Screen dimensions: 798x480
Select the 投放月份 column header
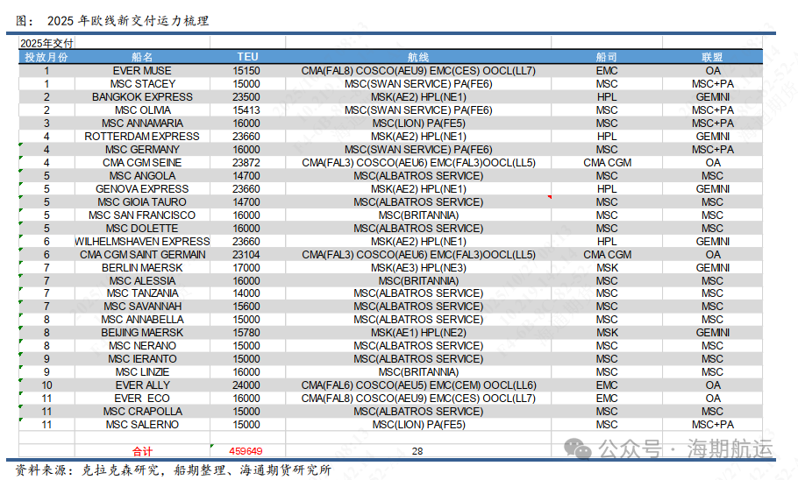click(x=46, y=57)
